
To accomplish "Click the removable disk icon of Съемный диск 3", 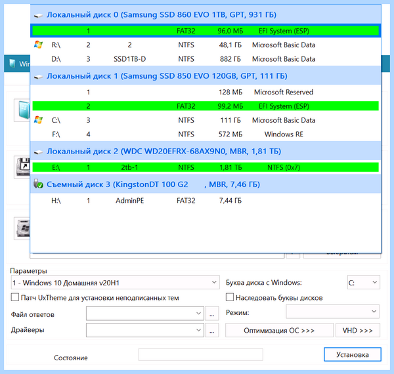I will point(38,184).
